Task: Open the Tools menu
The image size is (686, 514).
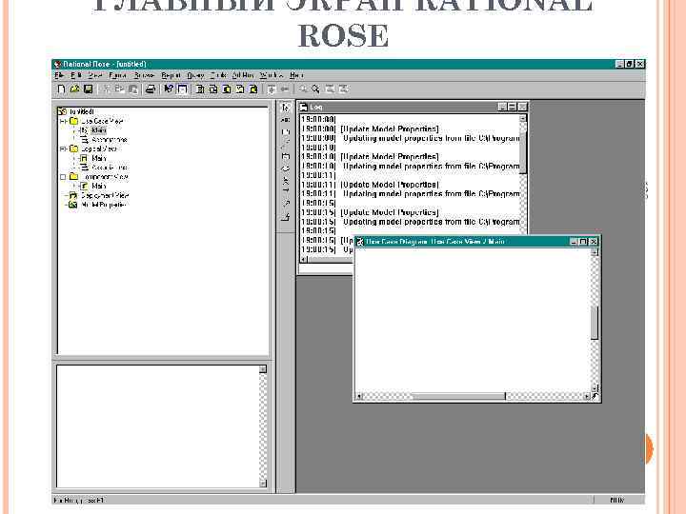Action: (218, 75)
